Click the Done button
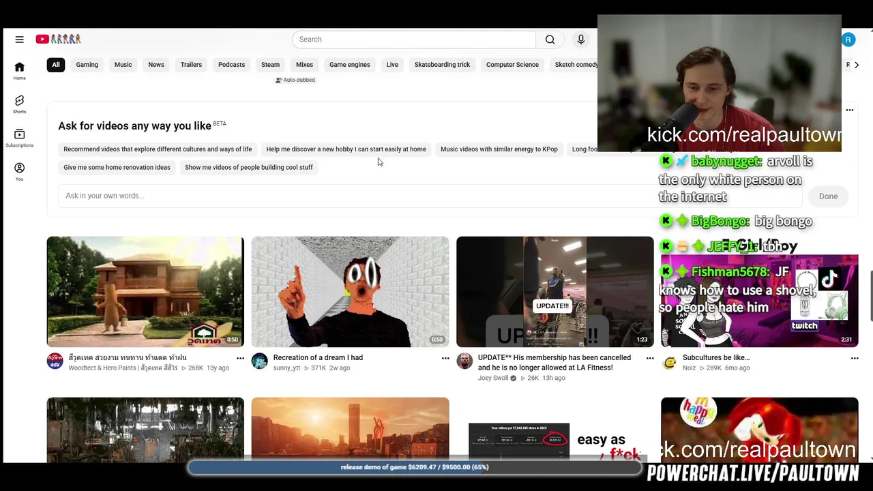873x491 pixels. [828, 196]
